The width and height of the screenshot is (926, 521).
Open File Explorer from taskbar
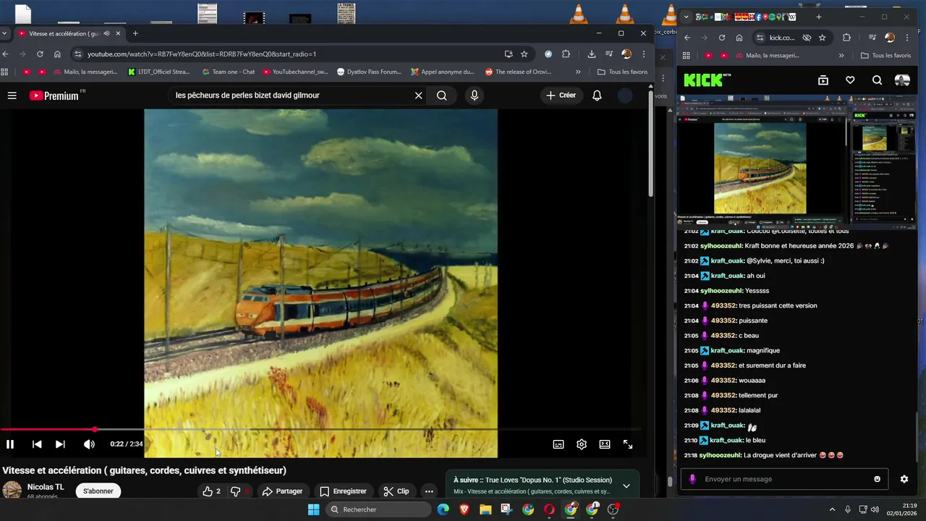click(485, 509)
